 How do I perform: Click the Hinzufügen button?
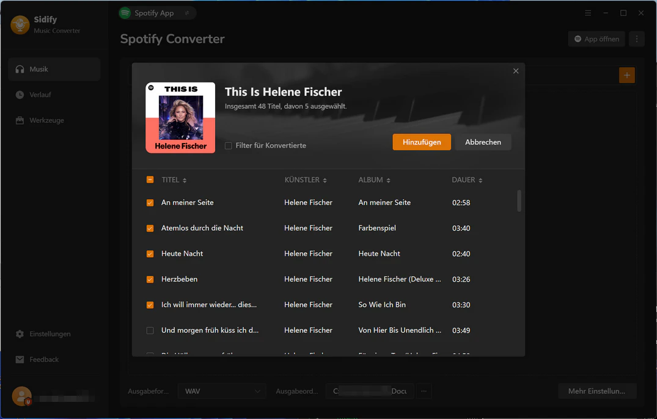click(422, 142)
